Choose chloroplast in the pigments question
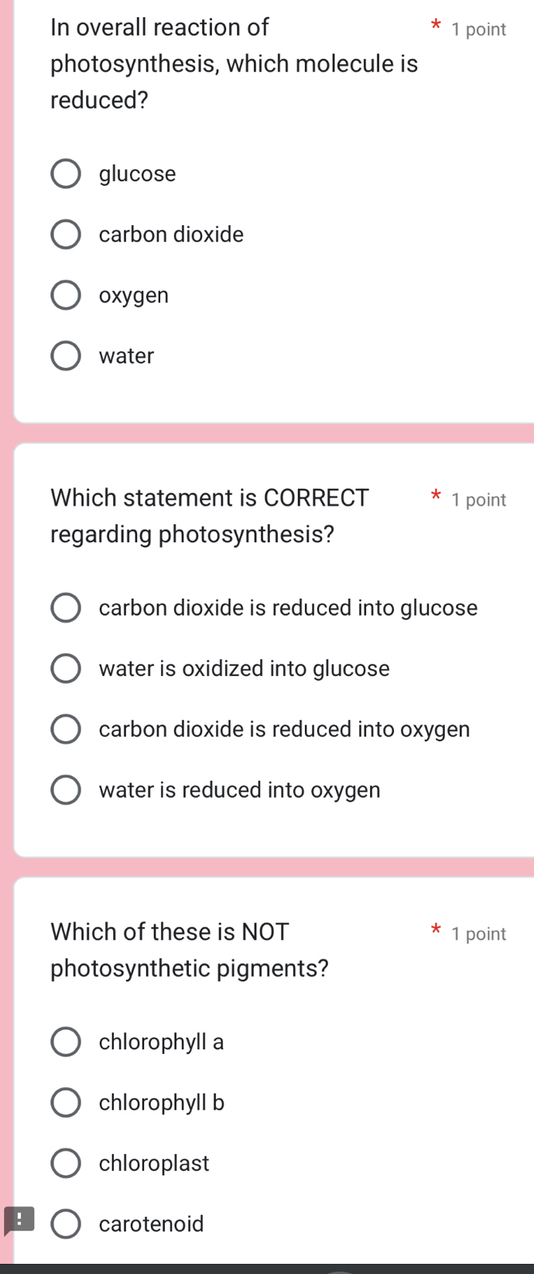534x1274 pixels. [x=66, y=1163]
